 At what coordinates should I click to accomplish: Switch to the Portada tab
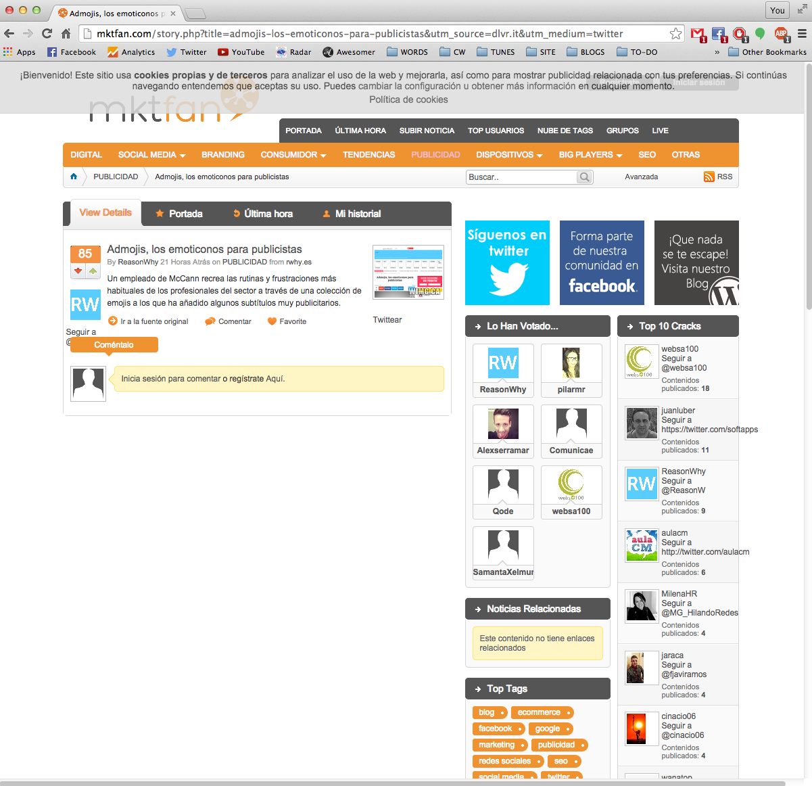click(x=179, y=214)
